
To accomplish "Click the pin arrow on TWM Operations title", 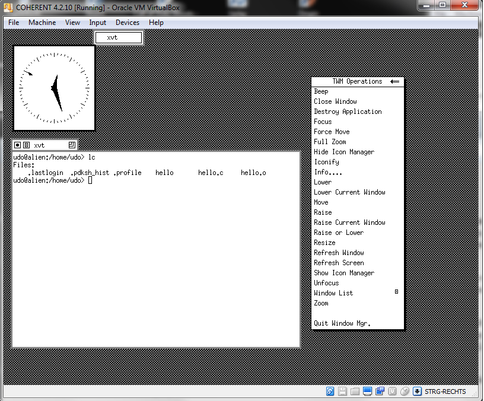I will point(395,82).
